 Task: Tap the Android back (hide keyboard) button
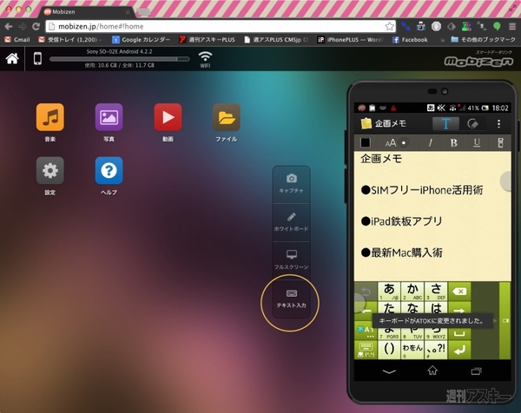click(x=389, y=371)
